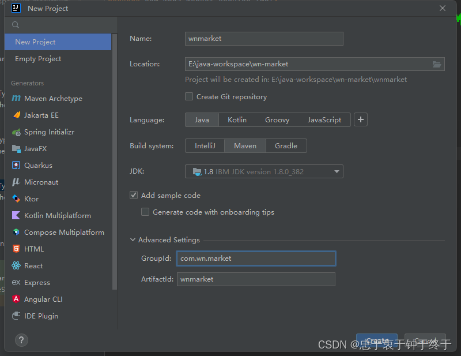Choose Compose Multiplatform generator
The width and height of the screenshot is (461, 356).
tap(58, 233)
